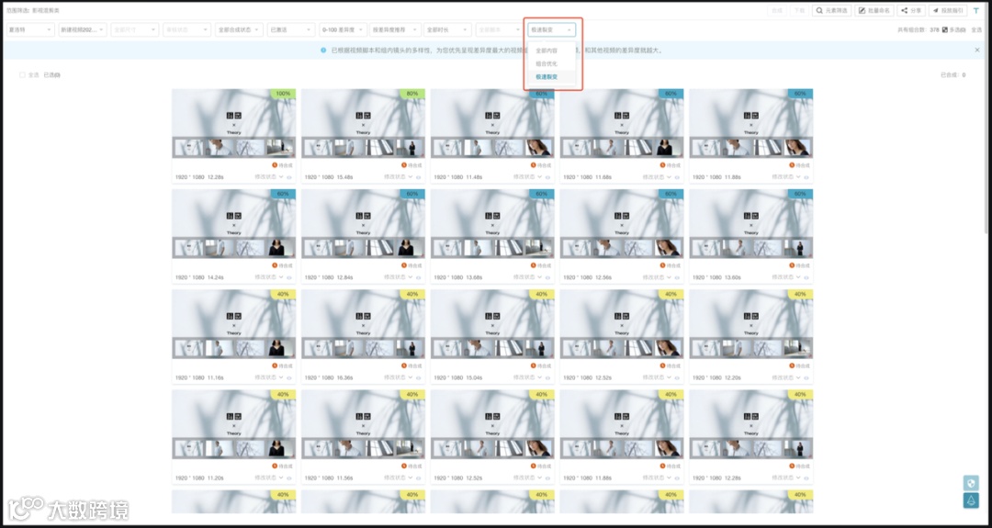Viewport: 992px width, 528px height.
Task: Open the 全部时长 duration dropdown
Action: click(447, 29)
